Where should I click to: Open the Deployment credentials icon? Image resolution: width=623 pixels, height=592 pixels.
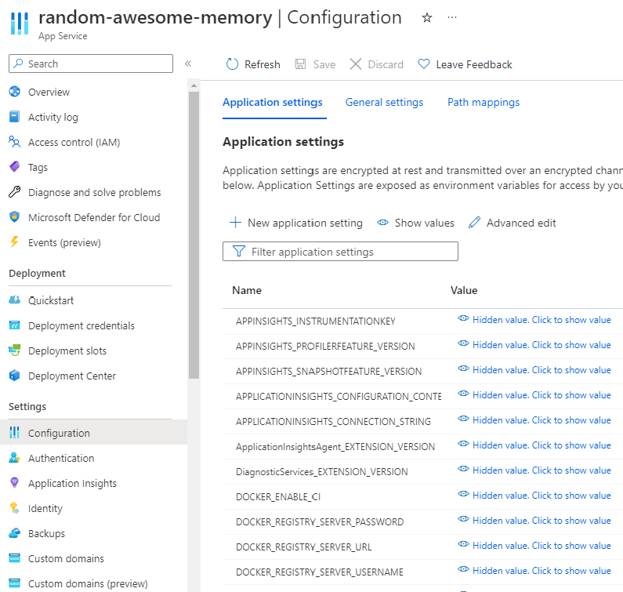[15, 325]
